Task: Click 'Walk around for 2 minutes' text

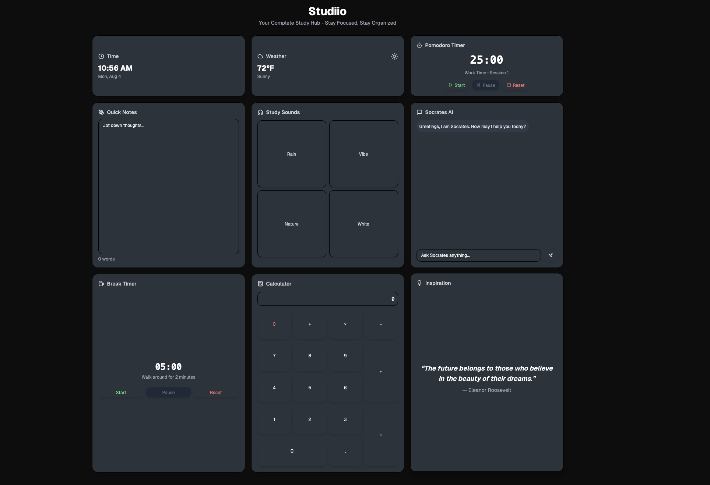Action: point(168,377)
